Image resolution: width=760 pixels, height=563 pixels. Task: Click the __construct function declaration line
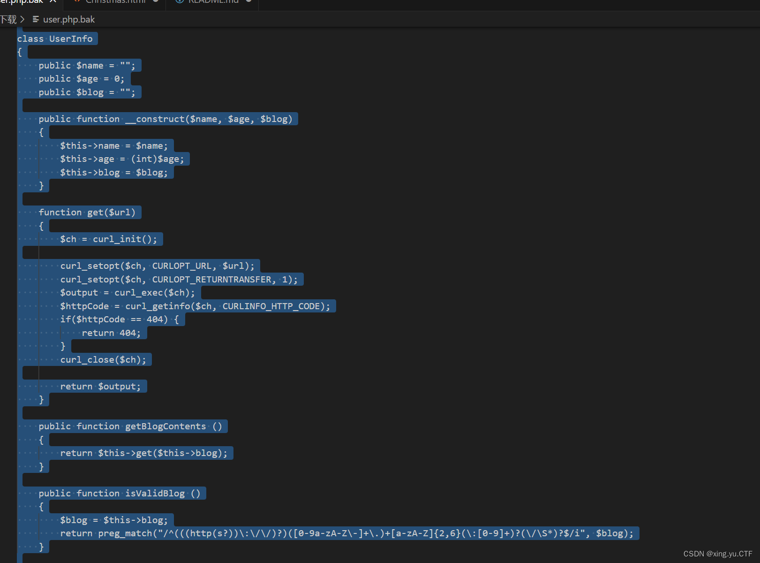click(x=166, y=119)
